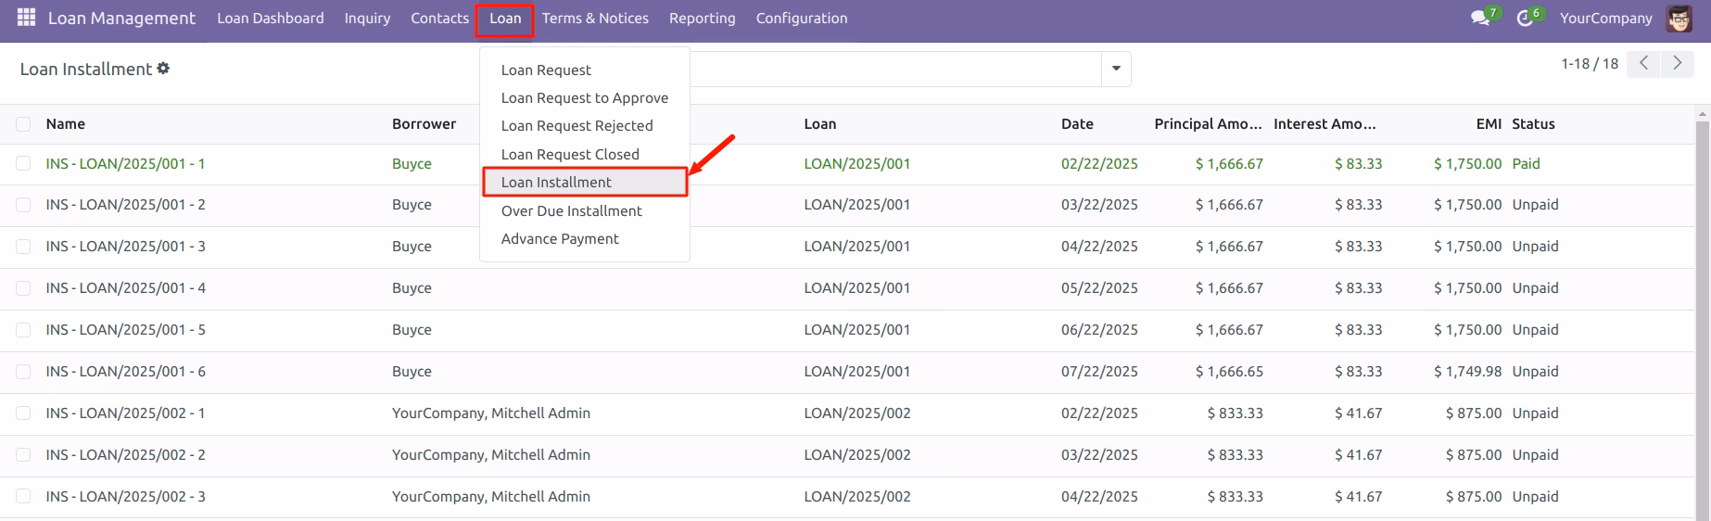The height and width of the screenshot is (521, 1711).
Task: Open record INS - LOAN/2025/001 - 1
Action: tap(125, 164)
